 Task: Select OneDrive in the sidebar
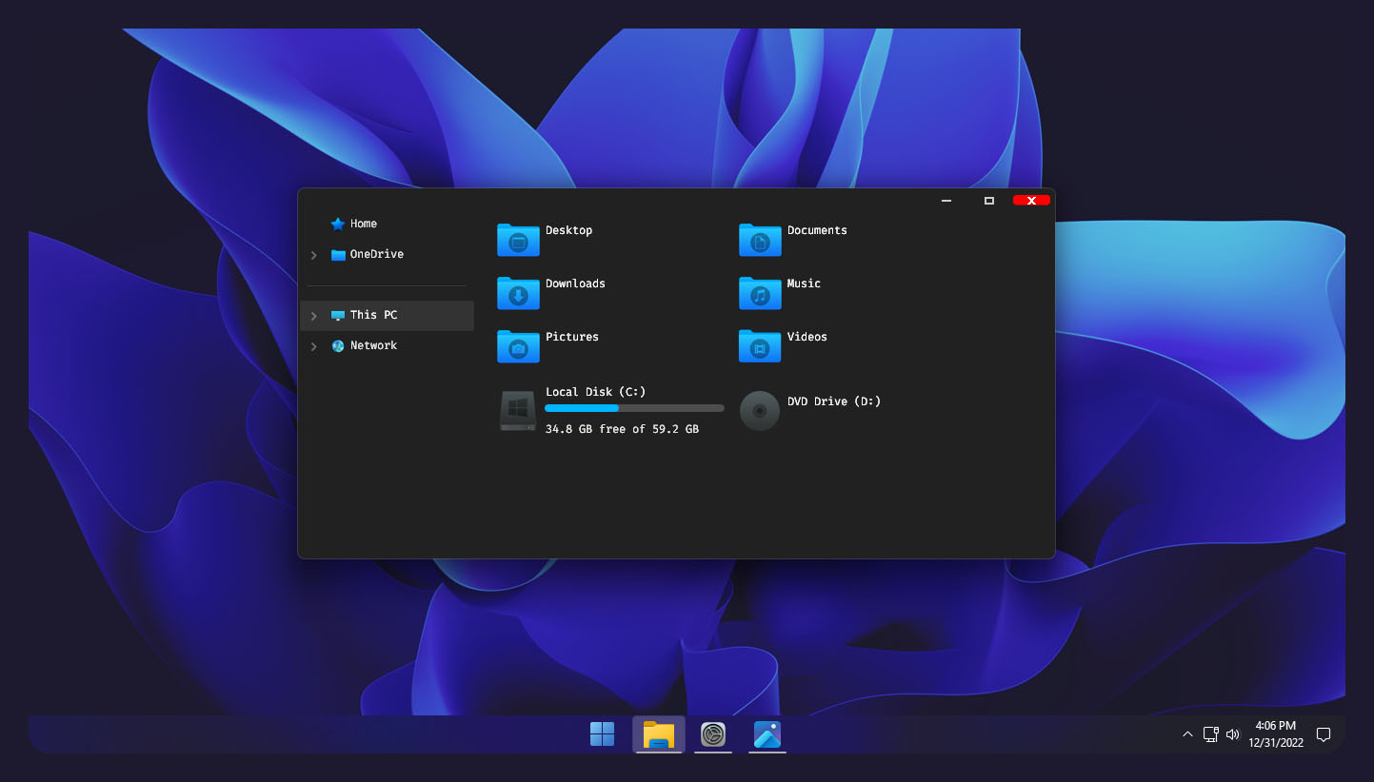coord(377,254)
